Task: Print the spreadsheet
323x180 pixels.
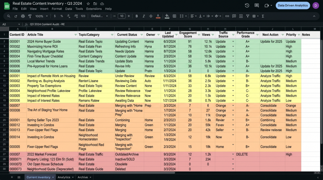Action: coord(23,16)
